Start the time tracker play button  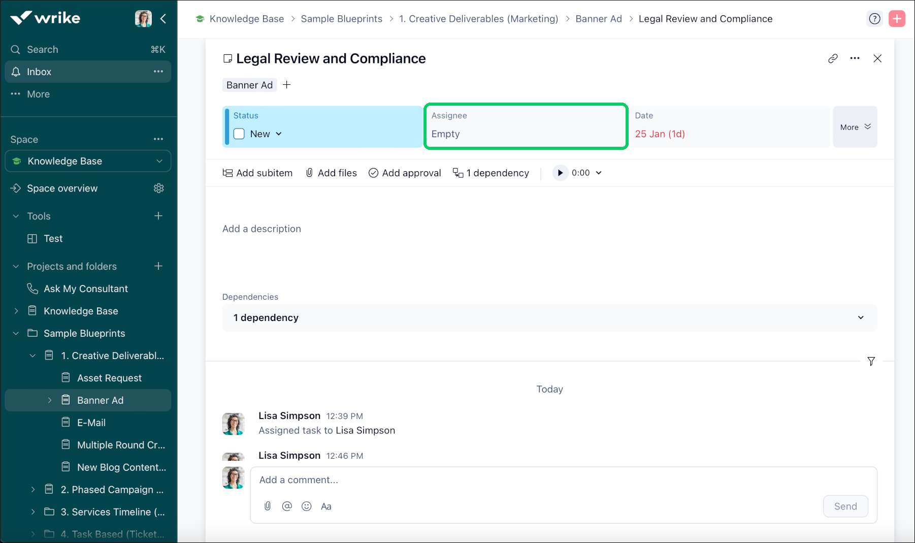[x=560, y=173]
